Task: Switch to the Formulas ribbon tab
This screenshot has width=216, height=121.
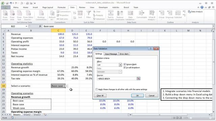Action: 61,7
